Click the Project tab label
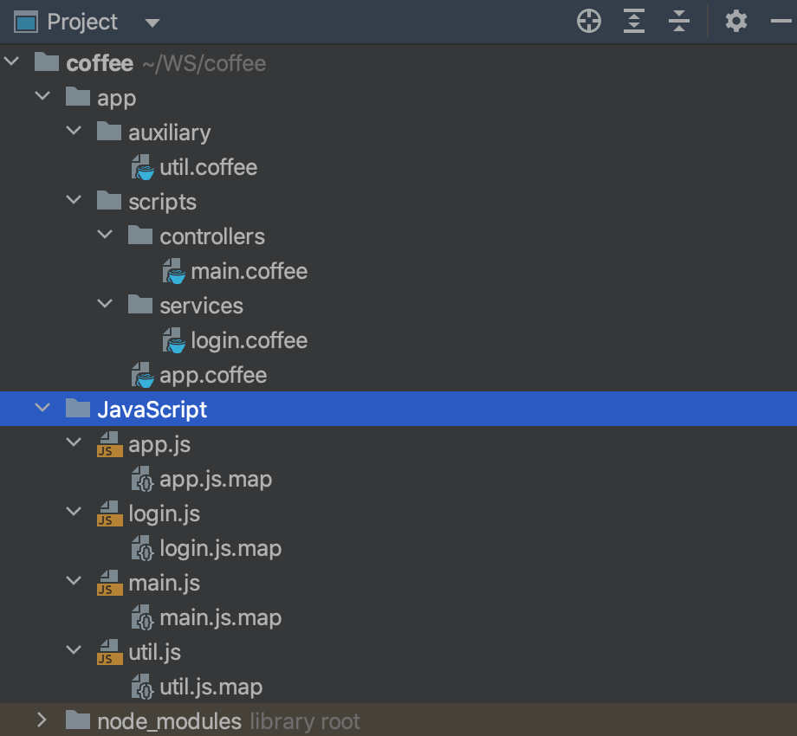 pyautogui.click(x=82, y=21)
